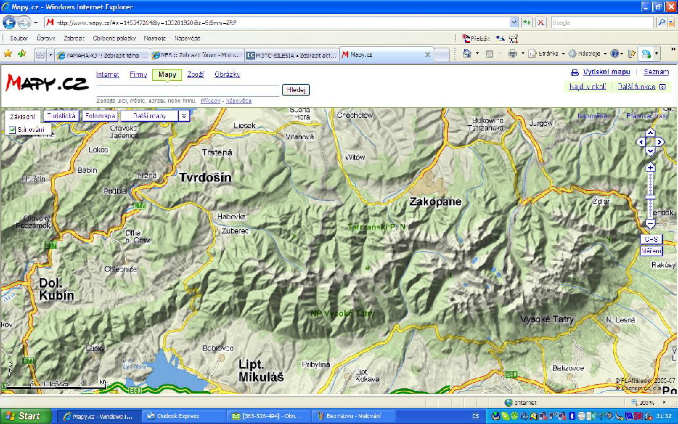This screenshot has width=678, height=424.
Task: Click the map zoom slider handle
Action: 650,197
